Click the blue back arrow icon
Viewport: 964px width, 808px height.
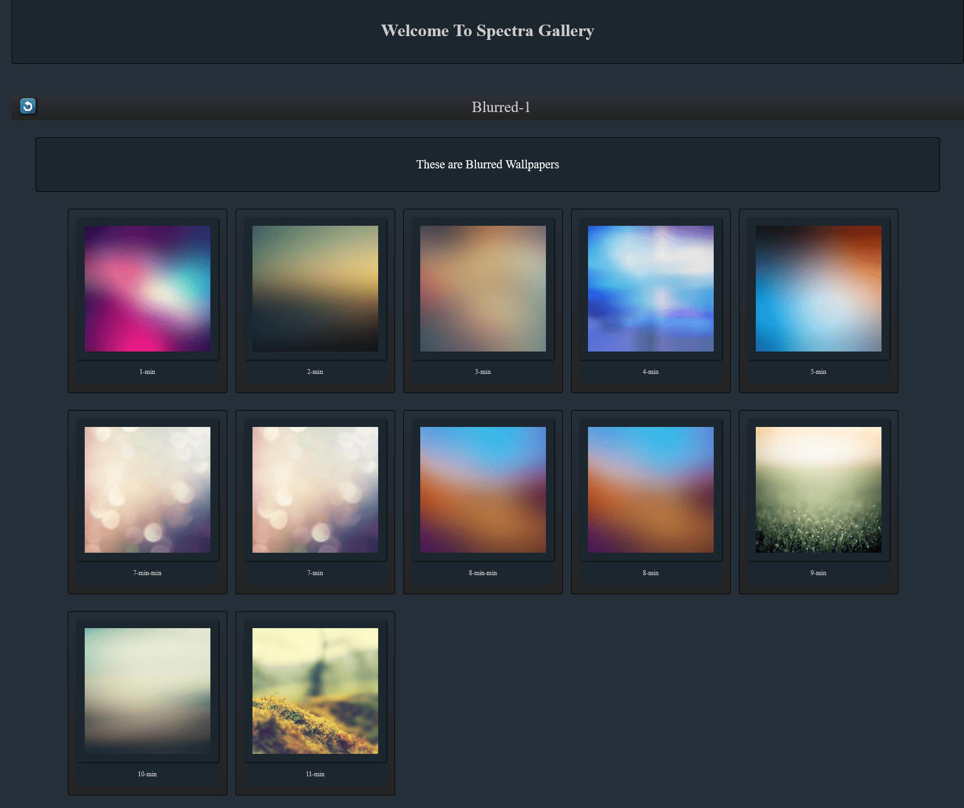click(x=28, y=106)
